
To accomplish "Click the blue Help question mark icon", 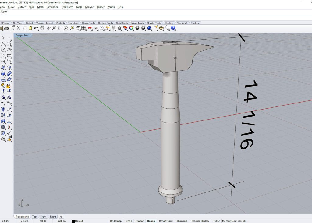I will 173,28.
